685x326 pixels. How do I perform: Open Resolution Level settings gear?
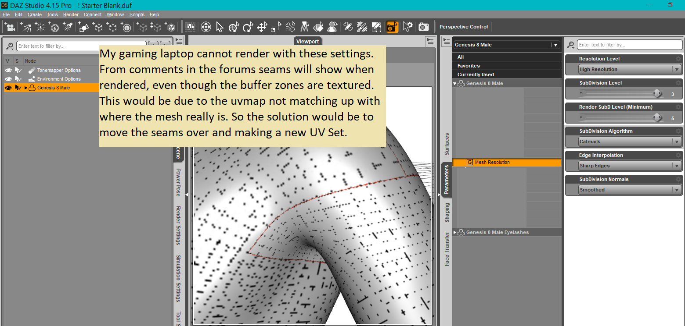point(678,59)
